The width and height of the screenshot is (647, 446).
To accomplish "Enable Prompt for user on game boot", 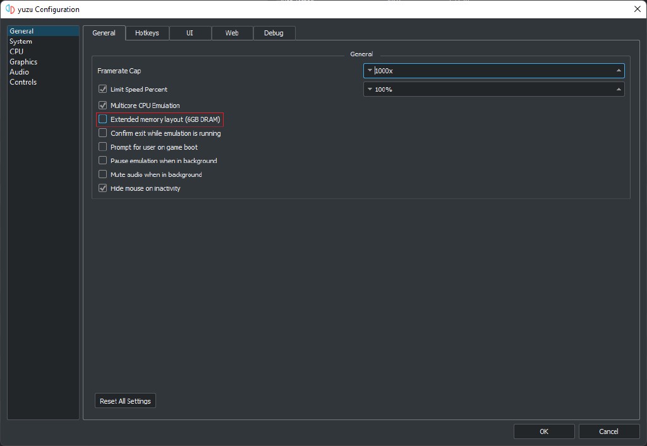I will click(x=103, y=147).
